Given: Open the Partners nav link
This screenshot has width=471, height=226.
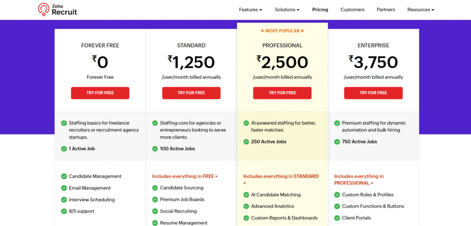Looking at the screenshot, I should tap(386, 10).
